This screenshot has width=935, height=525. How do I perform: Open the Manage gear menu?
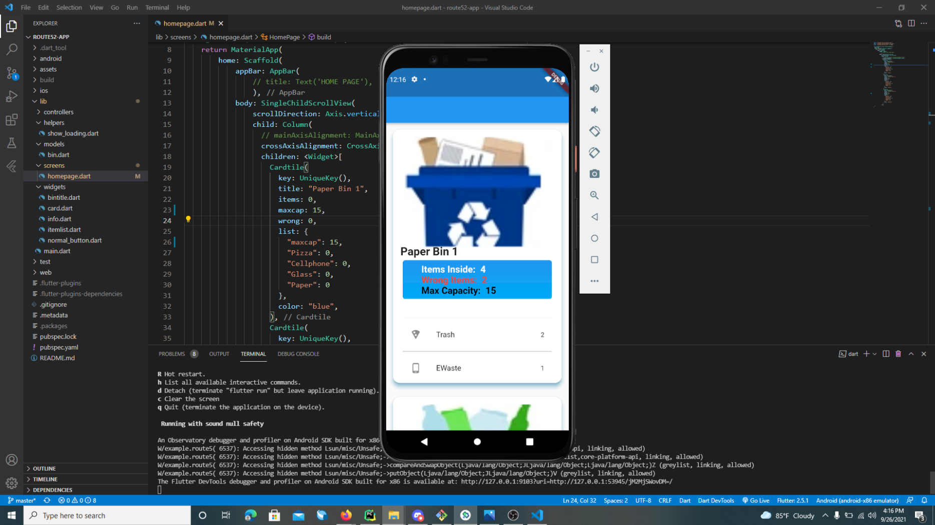point(12,483)
